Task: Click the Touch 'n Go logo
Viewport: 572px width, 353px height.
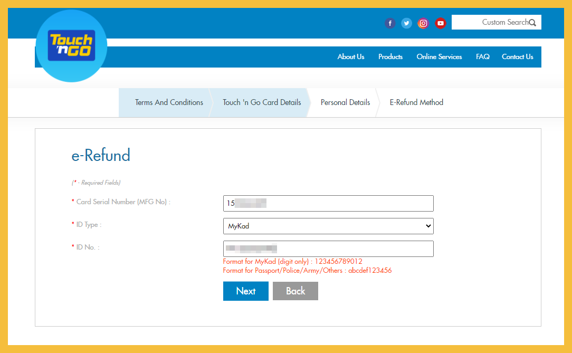Action: pyautogui.click(x=71, y=46)
